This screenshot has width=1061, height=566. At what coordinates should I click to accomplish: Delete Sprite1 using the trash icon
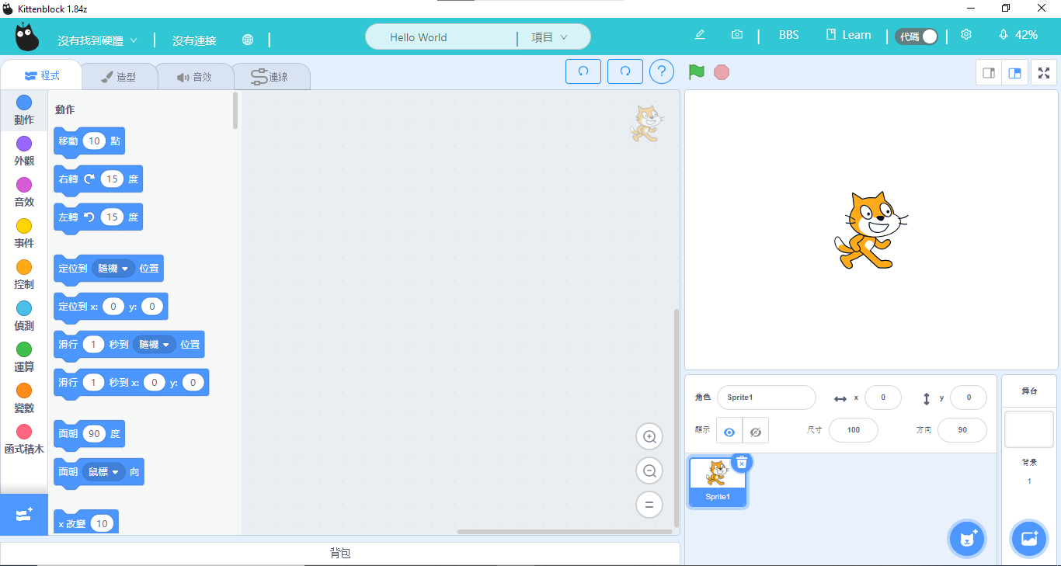742,462
